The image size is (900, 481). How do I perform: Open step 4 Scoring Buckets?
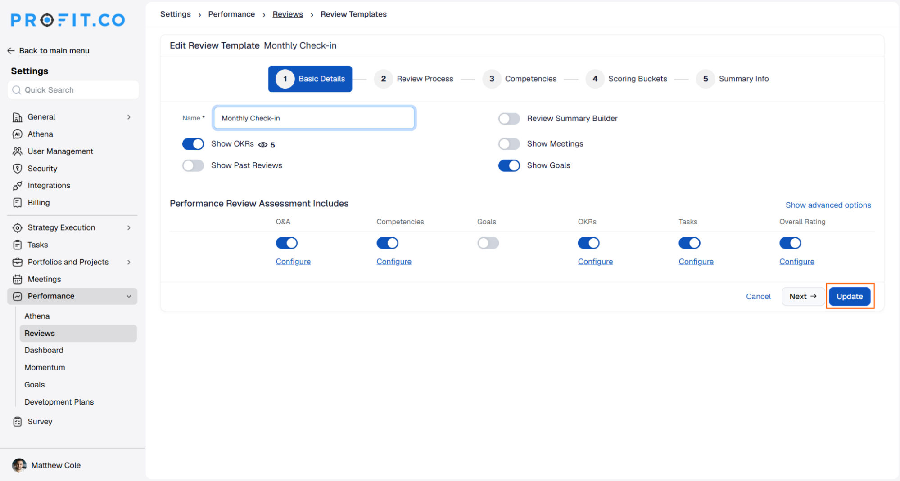[627, 79]
